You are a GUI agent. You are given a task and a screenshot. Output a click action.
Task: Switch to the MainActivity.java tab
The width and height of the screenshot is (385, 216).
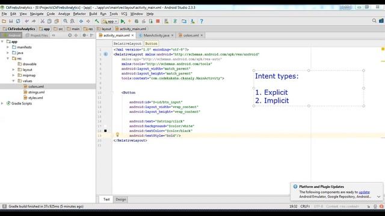[x=156, y=35]
